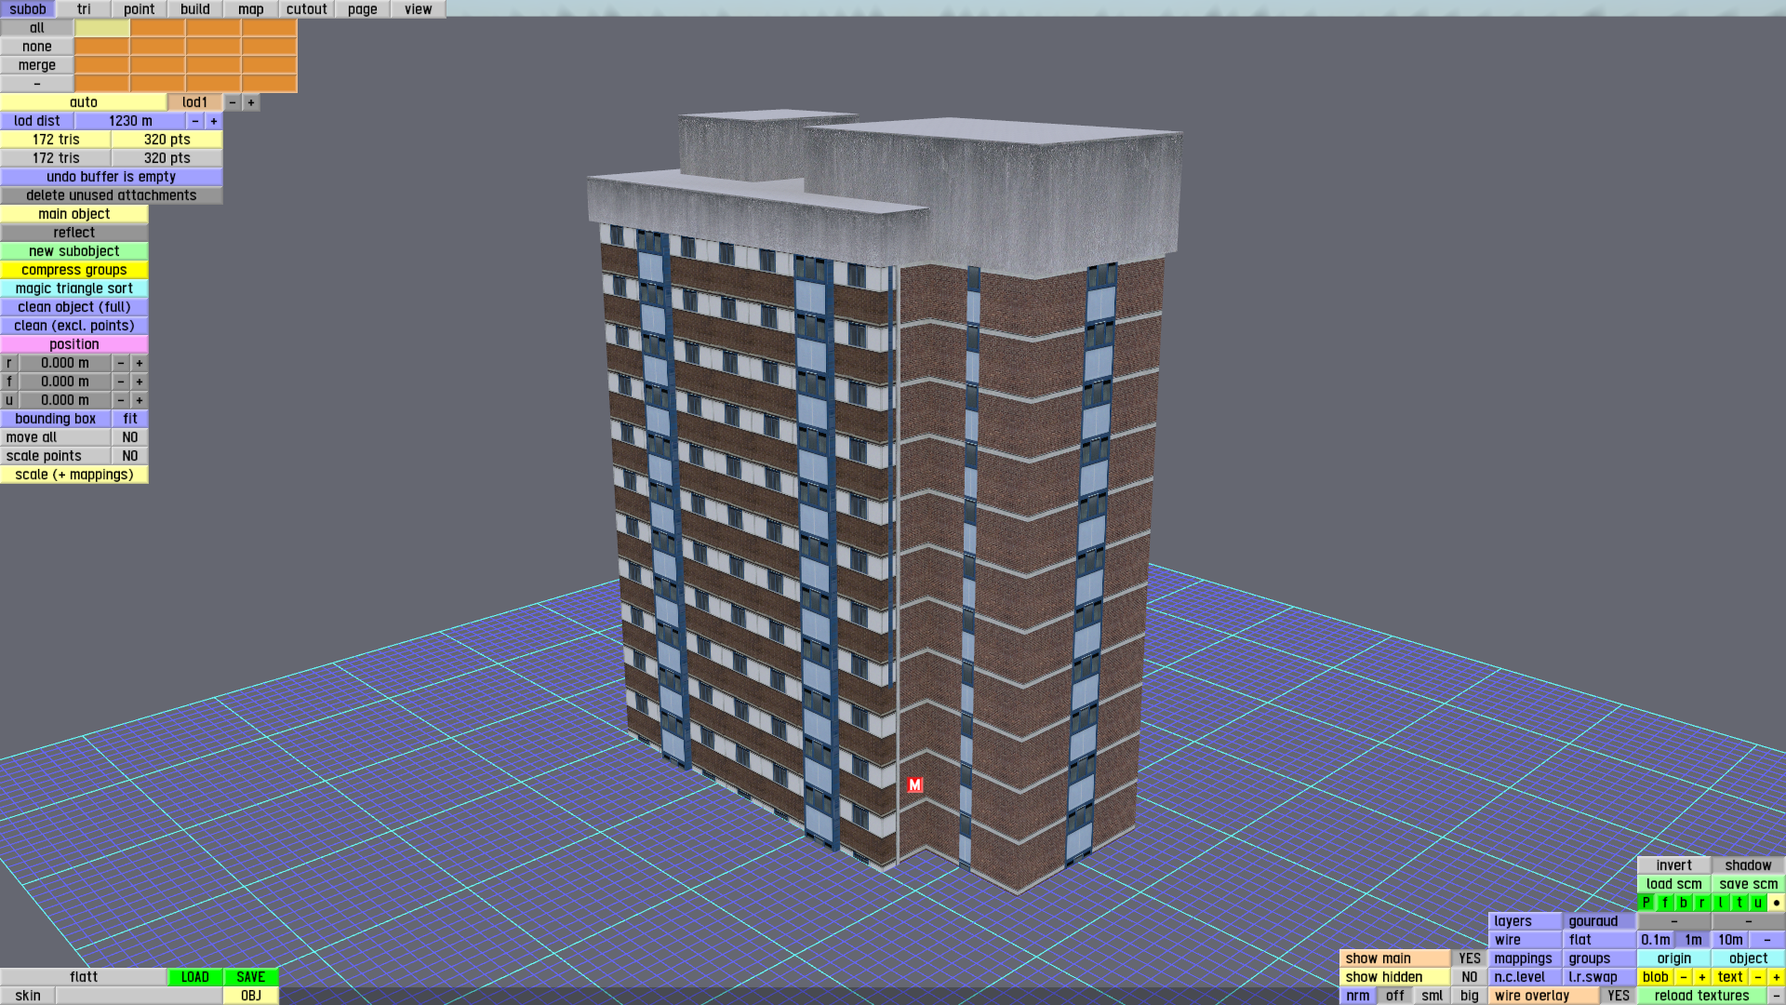Decrease text size with its minus button

click(1757, 977)
